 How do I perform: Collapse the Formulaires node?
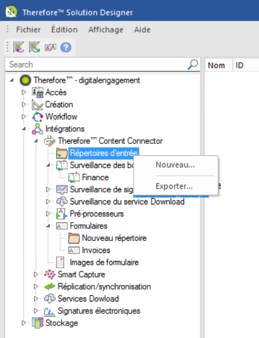48,226
